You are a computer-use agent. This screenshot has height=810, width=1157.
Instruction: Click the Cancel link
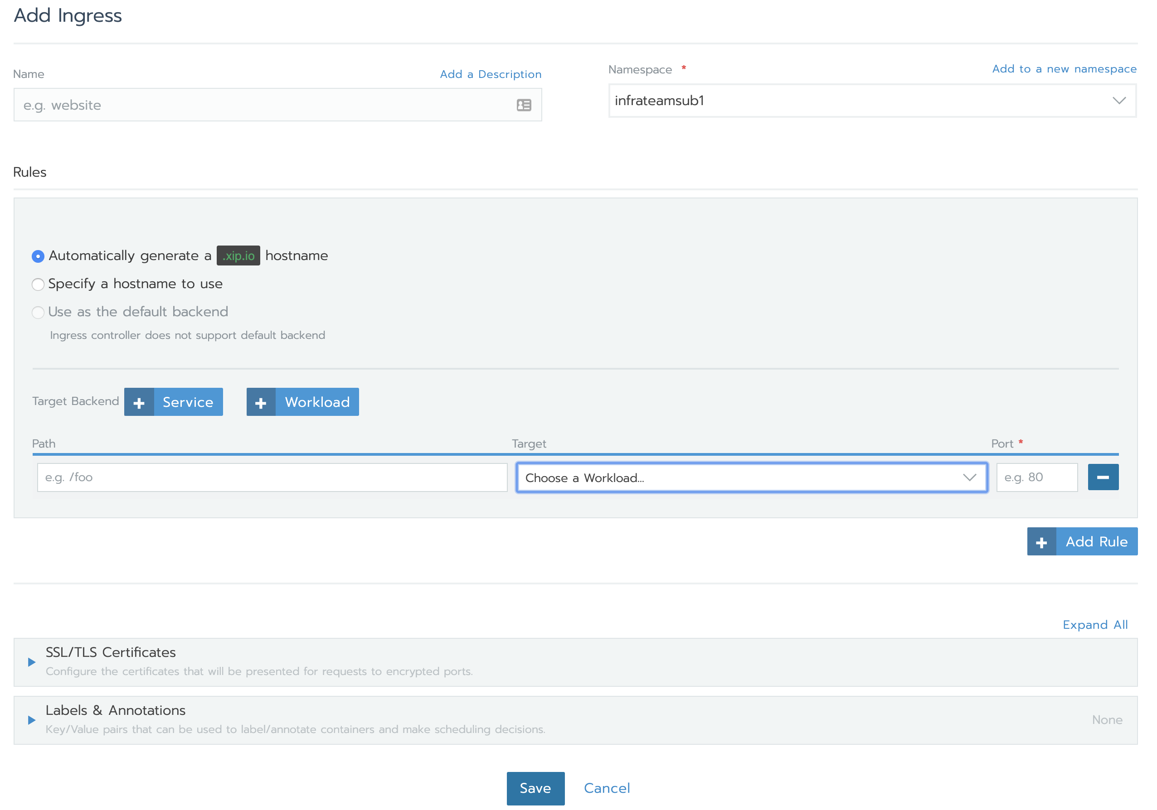click(607, 788)
